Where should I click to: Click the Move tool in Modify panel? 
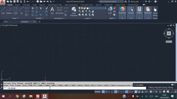coord(33,8)
